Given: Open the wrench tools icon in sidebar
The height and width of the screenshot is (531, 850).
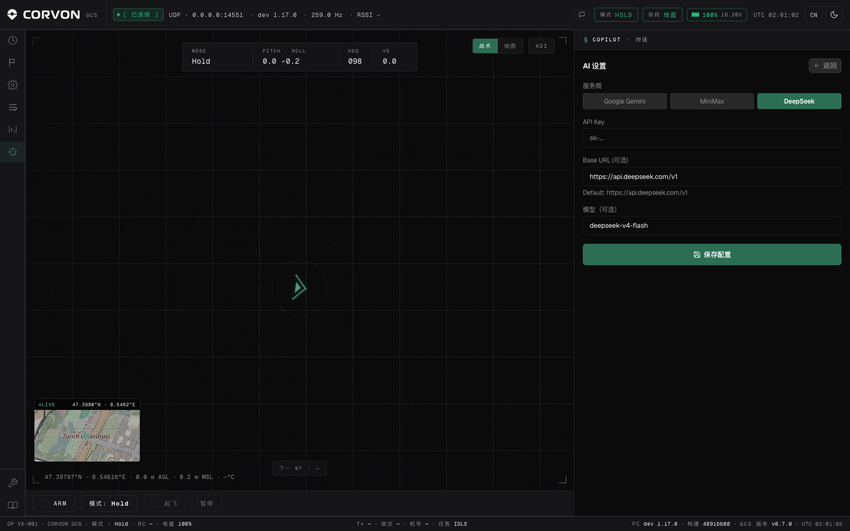Looking at the screenshot, I should point(13,483).
